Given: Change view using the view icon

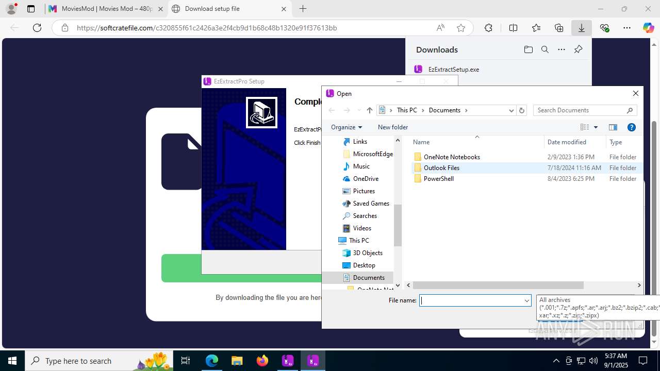Looking at the screenshot, I should click(x=585, y=127).
